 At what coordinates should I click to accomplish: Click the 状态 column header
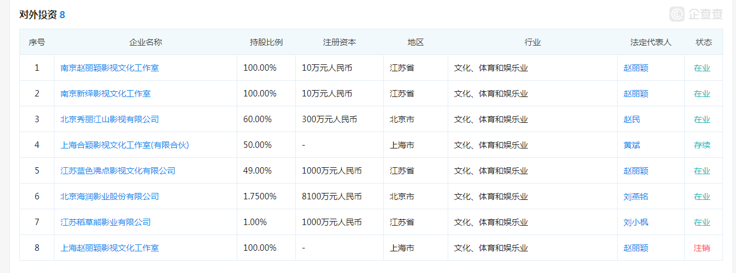(704, 42)
